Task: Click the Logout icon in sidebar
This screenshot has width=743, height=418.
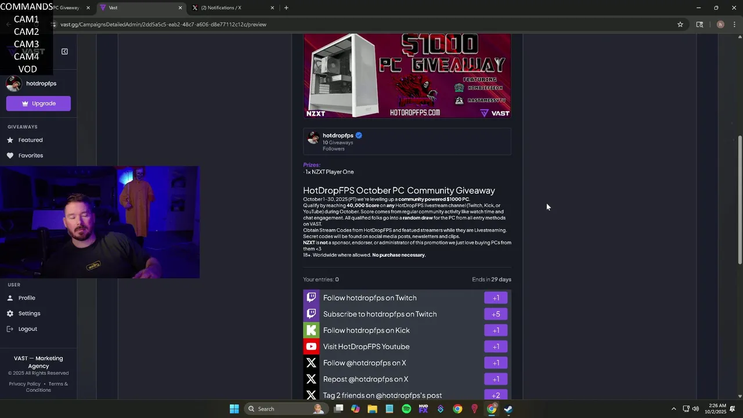Action: click(x=10, y=329)
